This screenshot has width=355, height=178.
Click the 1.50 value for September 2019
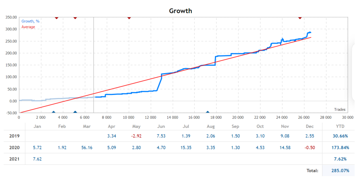coord(235,136)
